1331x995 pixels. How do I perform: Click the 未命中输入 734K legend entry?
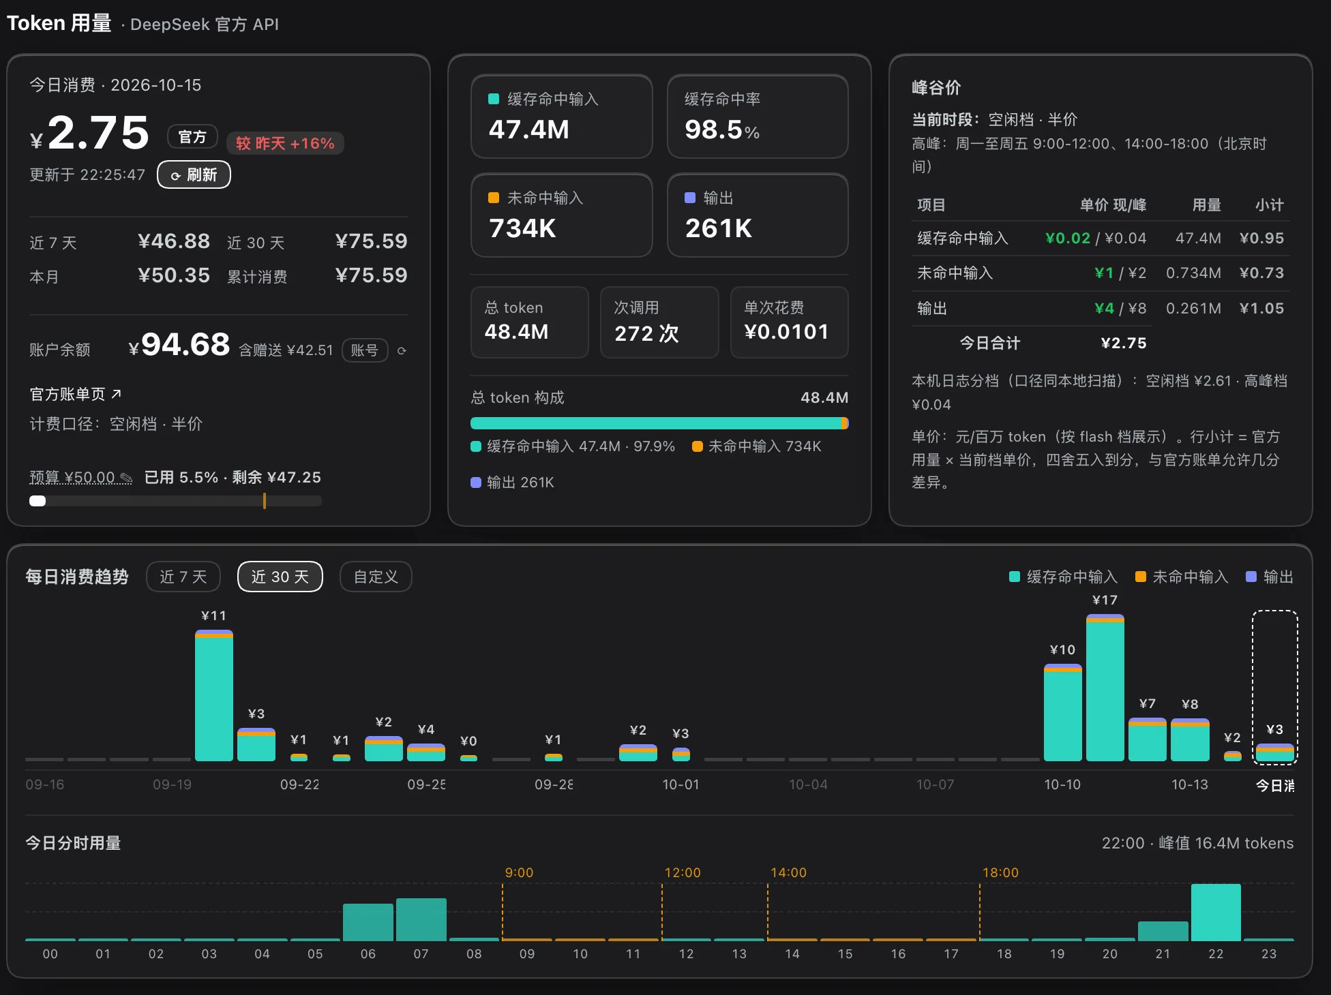coord(757,446)
